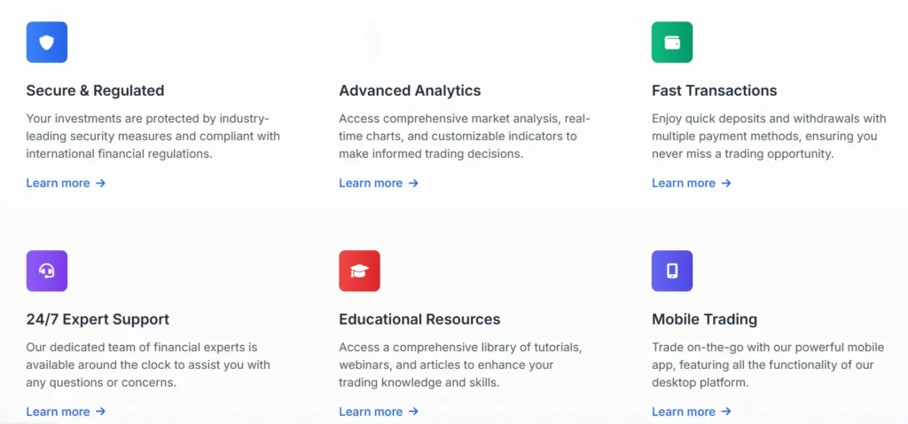Click the purple headset support icon
The height and width of the screenshot is (424, 908).
[x=47, y=271]
